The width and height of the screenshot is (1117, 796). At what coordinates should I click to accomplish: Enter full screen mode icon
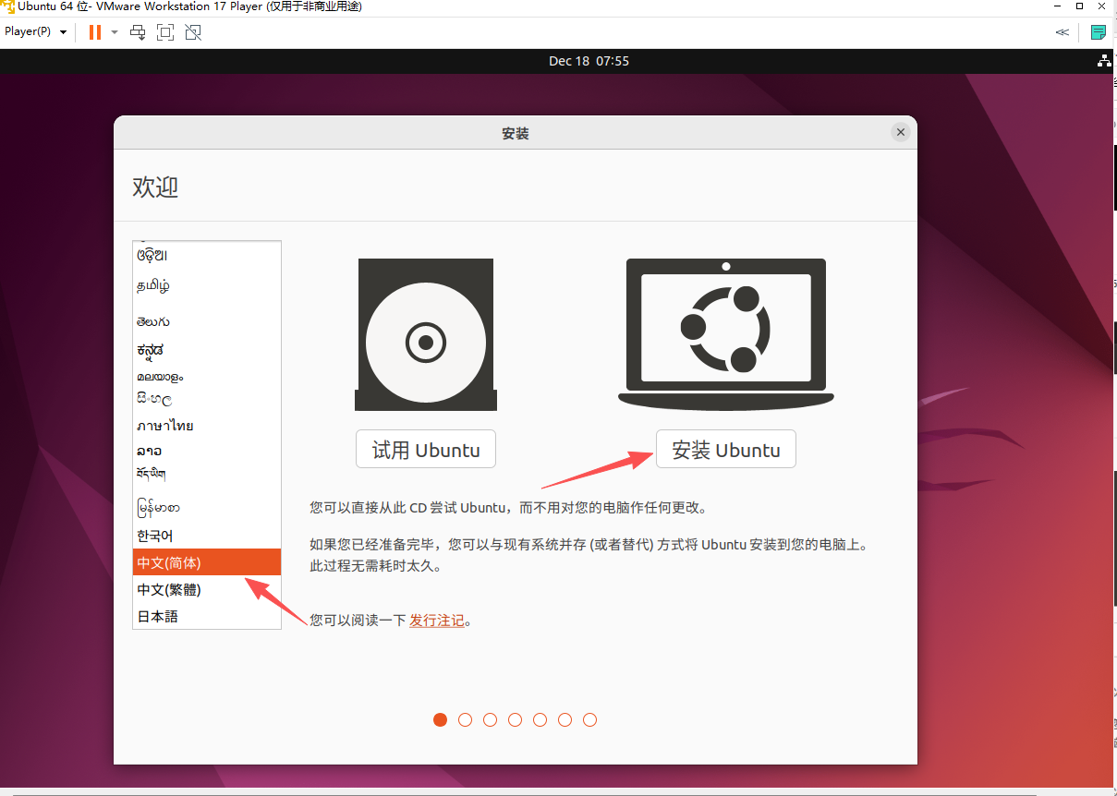tap(165, 32)
